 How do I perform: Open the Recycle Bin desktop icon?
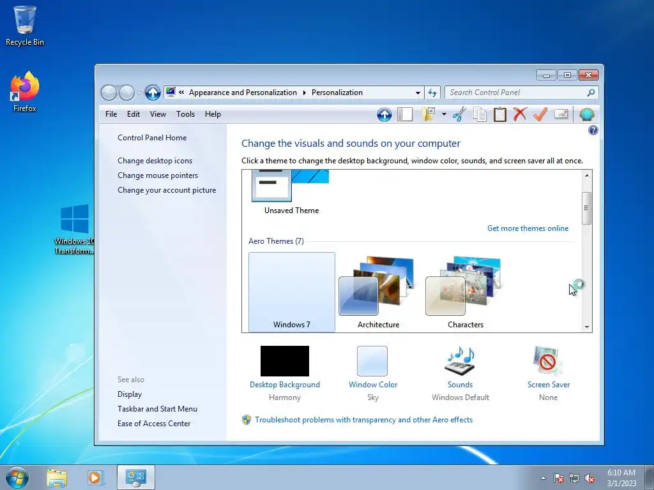tap(25, 26)
